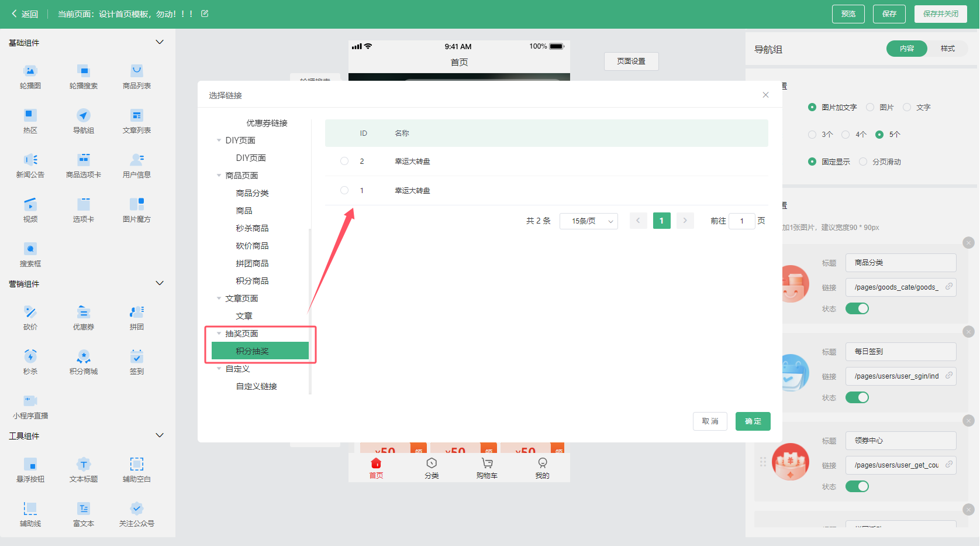
Task: Add the 视频 video component
Action: click(30, 210)
